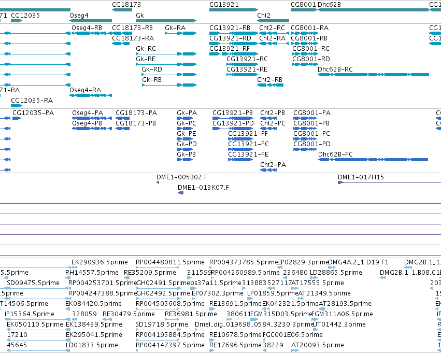
Task: Click EST SD19718.5prime
Action: tap(158, 330)
